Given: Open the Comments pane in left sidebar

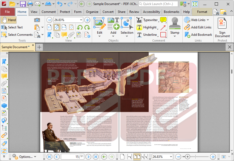Looking at the screenshot, I should (x=4, y=76).
